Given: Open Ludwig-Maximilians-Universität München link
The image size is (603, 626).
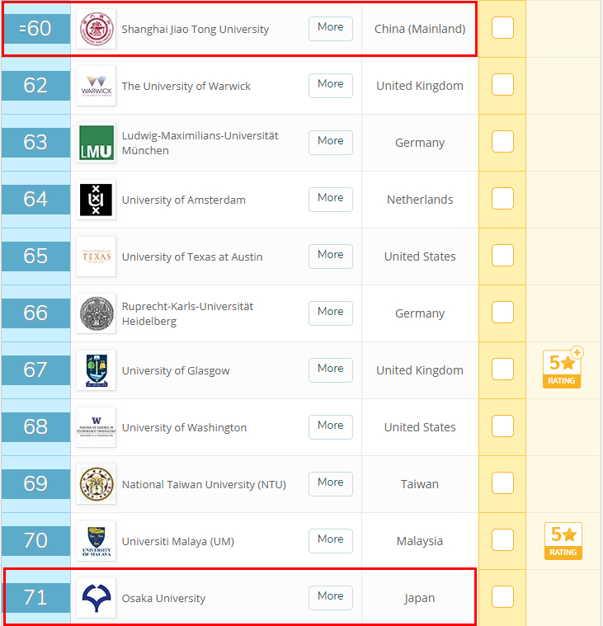Looking at the screenshot, I should point(200,143).
